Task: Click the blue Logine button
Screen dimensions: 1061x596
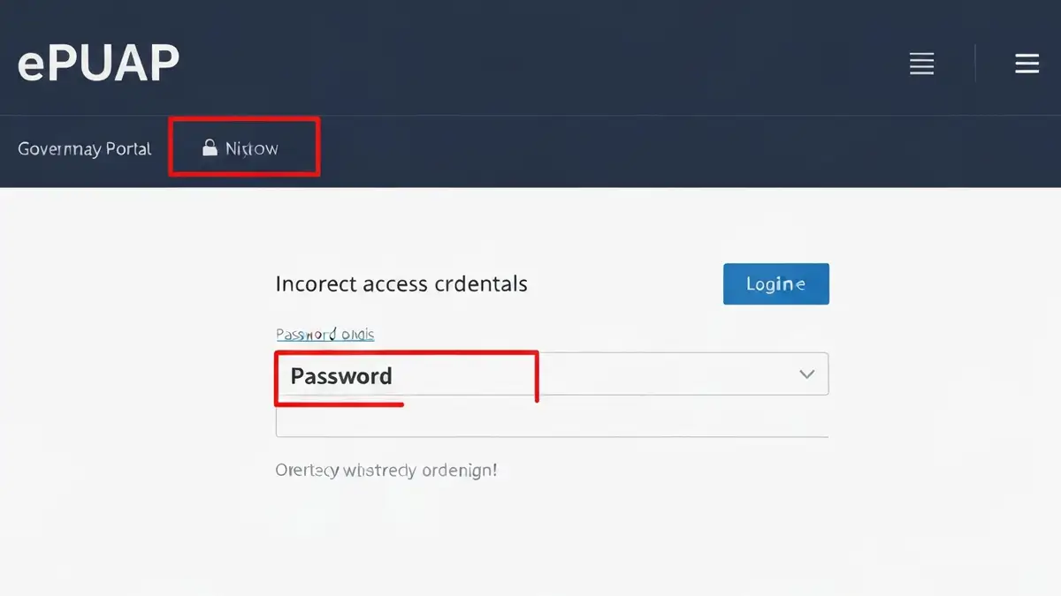Action: coord(776,283)
